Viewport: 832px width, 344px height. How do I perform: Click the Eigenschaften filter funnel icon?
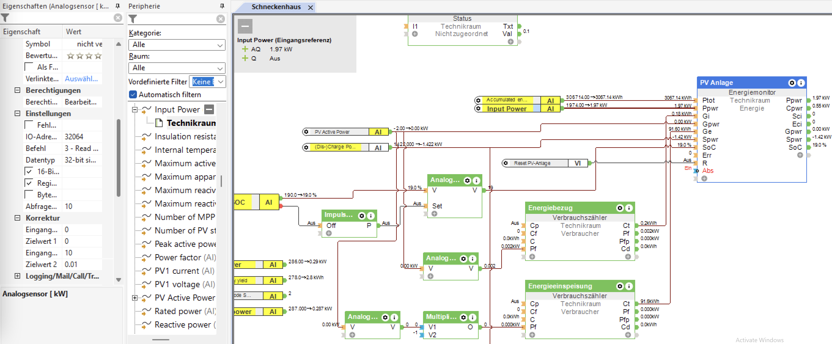(5, 18)
